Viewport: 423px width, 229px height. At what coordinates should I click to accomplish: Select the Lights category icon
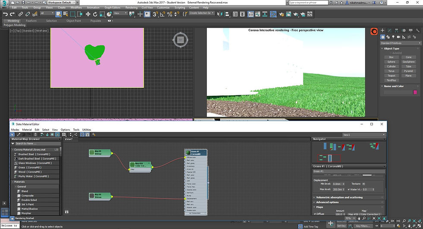point(393,37)
